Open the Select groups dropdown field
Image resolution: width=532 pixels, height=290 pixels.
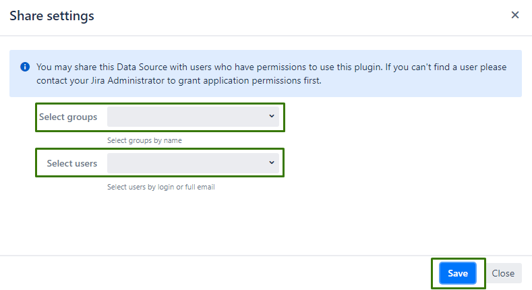click(x=192, y=117)
